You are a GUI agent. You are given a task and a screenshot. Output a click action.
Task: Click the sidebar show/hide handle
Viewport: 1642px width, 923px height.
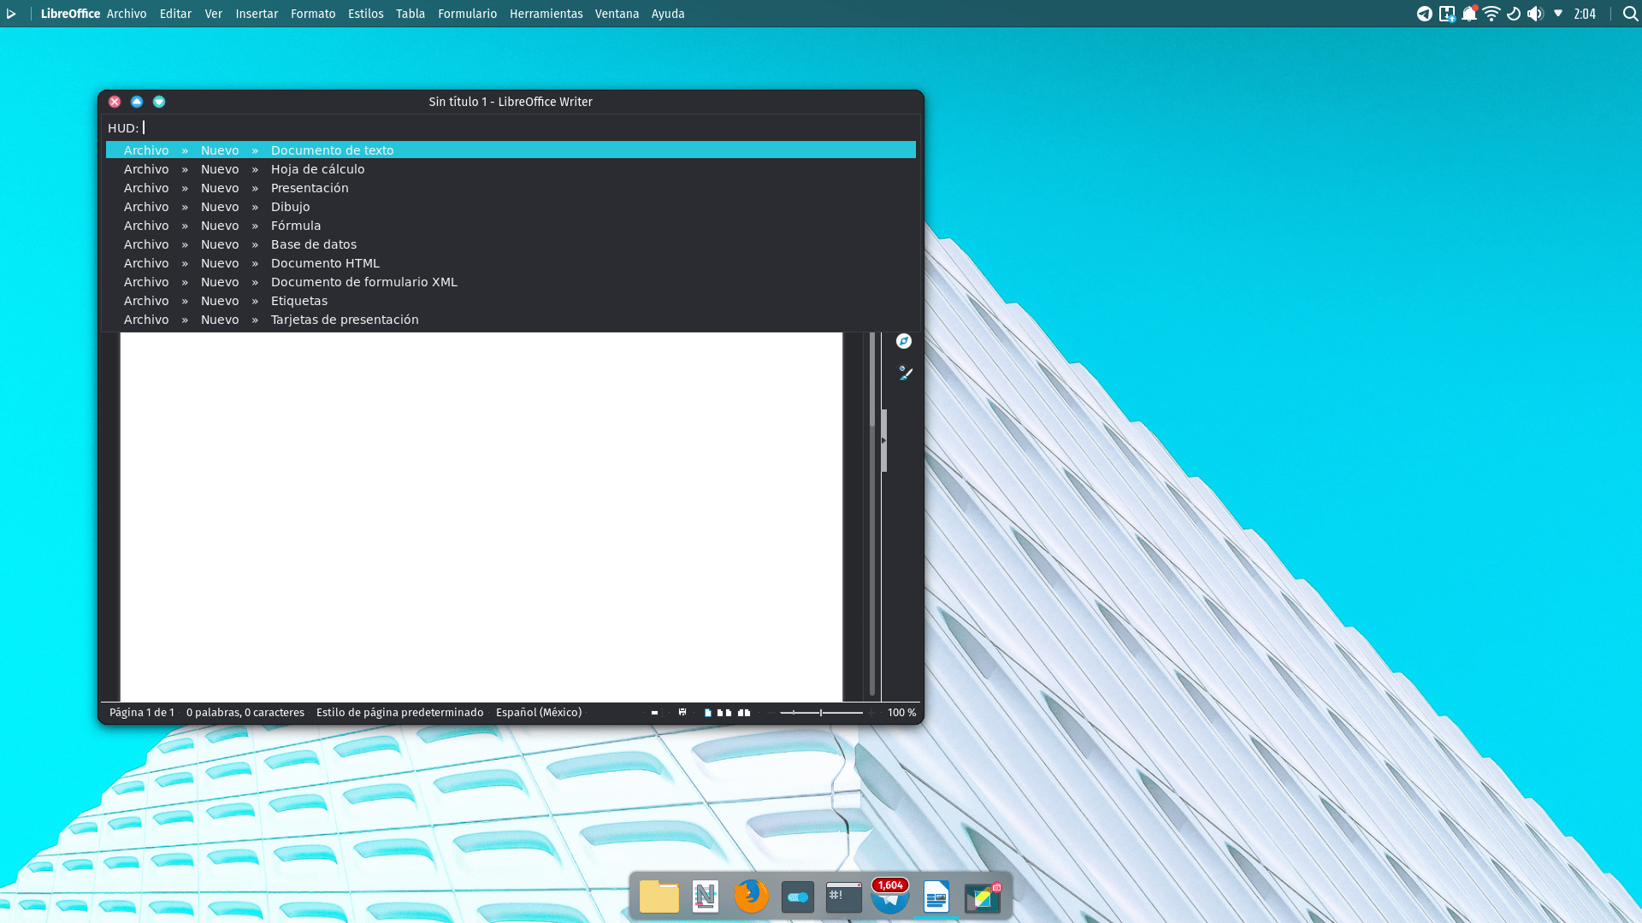pyautogui.click(x=883, y=440)
